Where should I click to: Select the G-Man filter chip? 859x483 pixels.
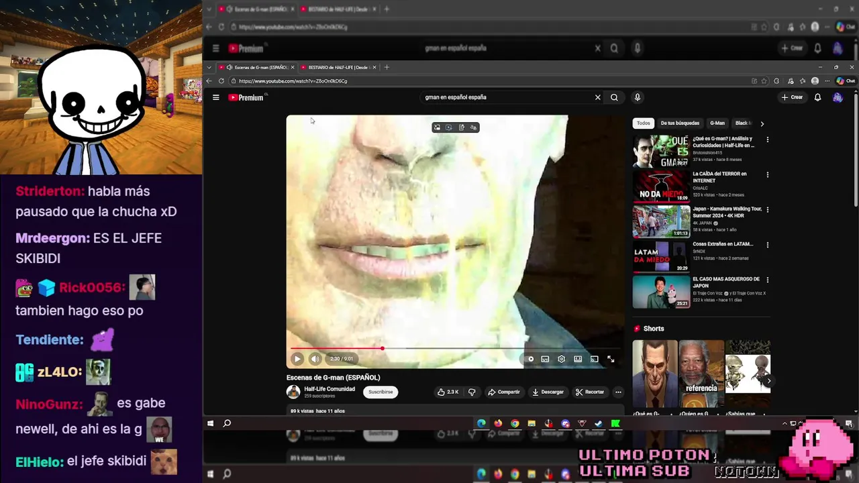(717, 123)
